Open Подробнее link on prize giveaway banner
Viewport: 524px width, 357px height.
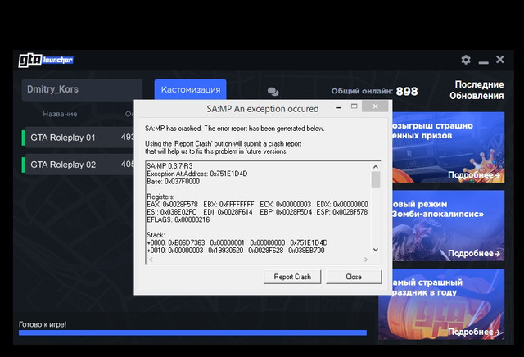(x=474, y=175)
